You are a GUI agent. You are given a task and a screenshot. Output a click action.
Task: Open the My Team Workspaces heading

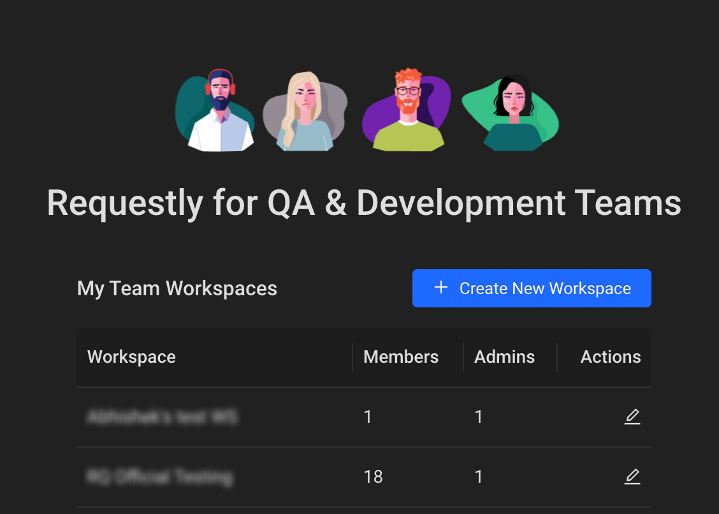[x=177, y=288]
